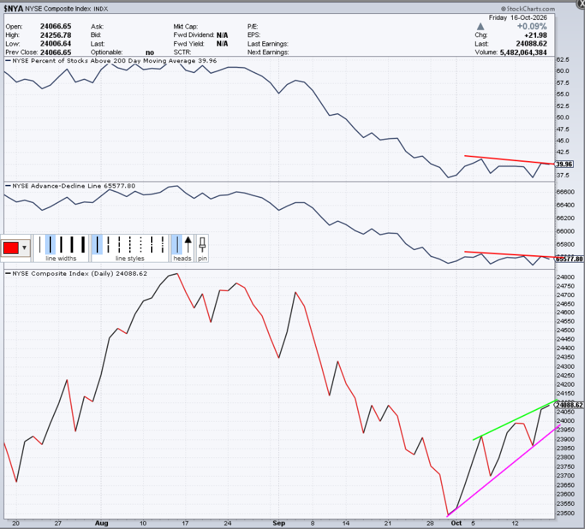Choose the dash-dot-dot line style
The height and width of the screenshot is (529, 585).
pos(163,245)
